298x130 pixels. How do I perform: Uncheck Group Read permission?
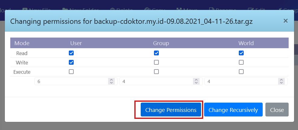(x=156, y=53)
